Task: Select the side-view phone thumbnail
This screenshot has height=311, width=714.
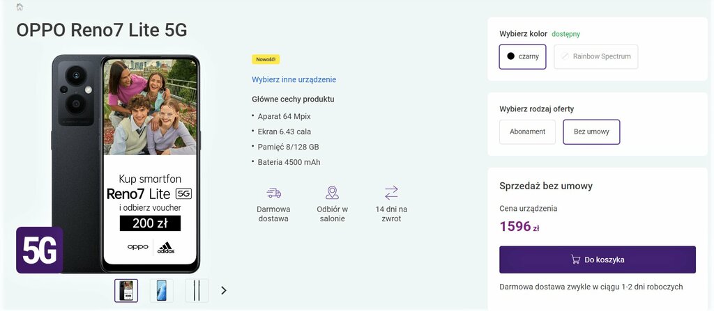Action: pyautogui.click(x=197, y=291)
